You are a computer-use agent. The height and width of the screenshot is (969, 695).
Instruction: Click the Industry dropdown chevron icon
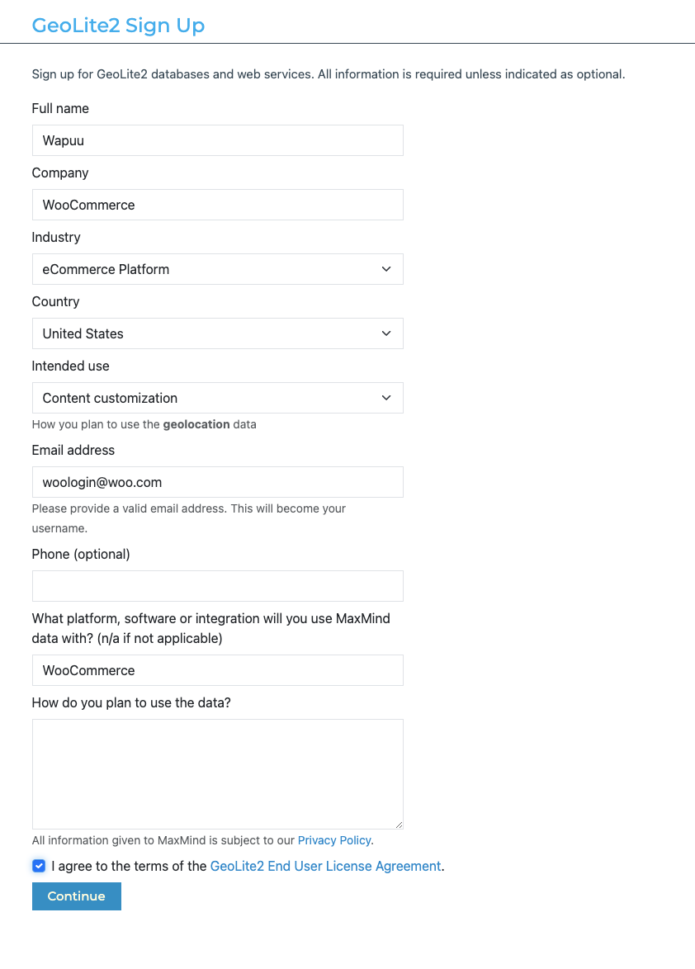(x=385, y=269)
